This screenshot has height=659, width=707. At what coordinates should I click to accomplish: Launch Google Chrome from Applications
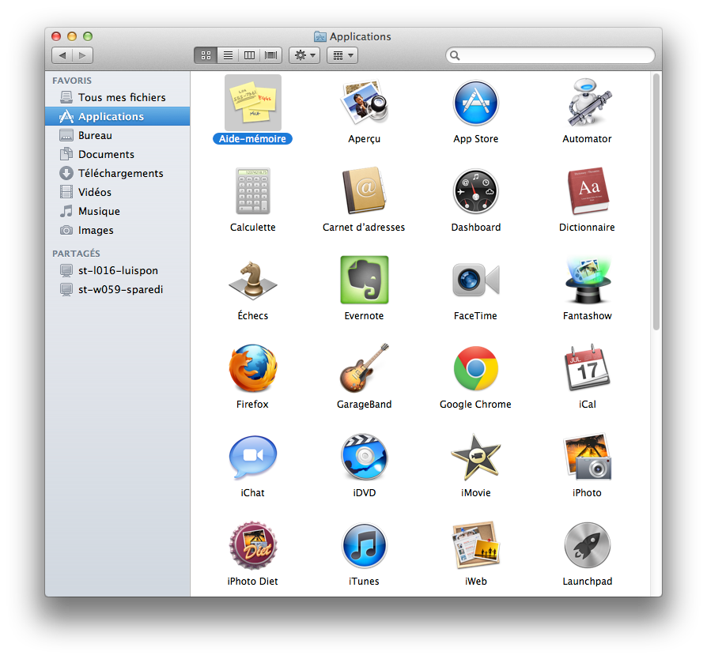click(x=475, y=368)
